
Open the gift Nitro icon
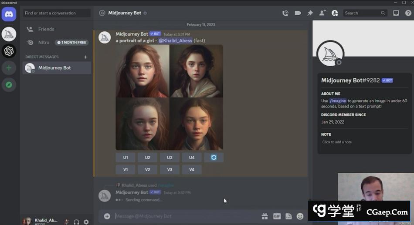coord(265,216)
